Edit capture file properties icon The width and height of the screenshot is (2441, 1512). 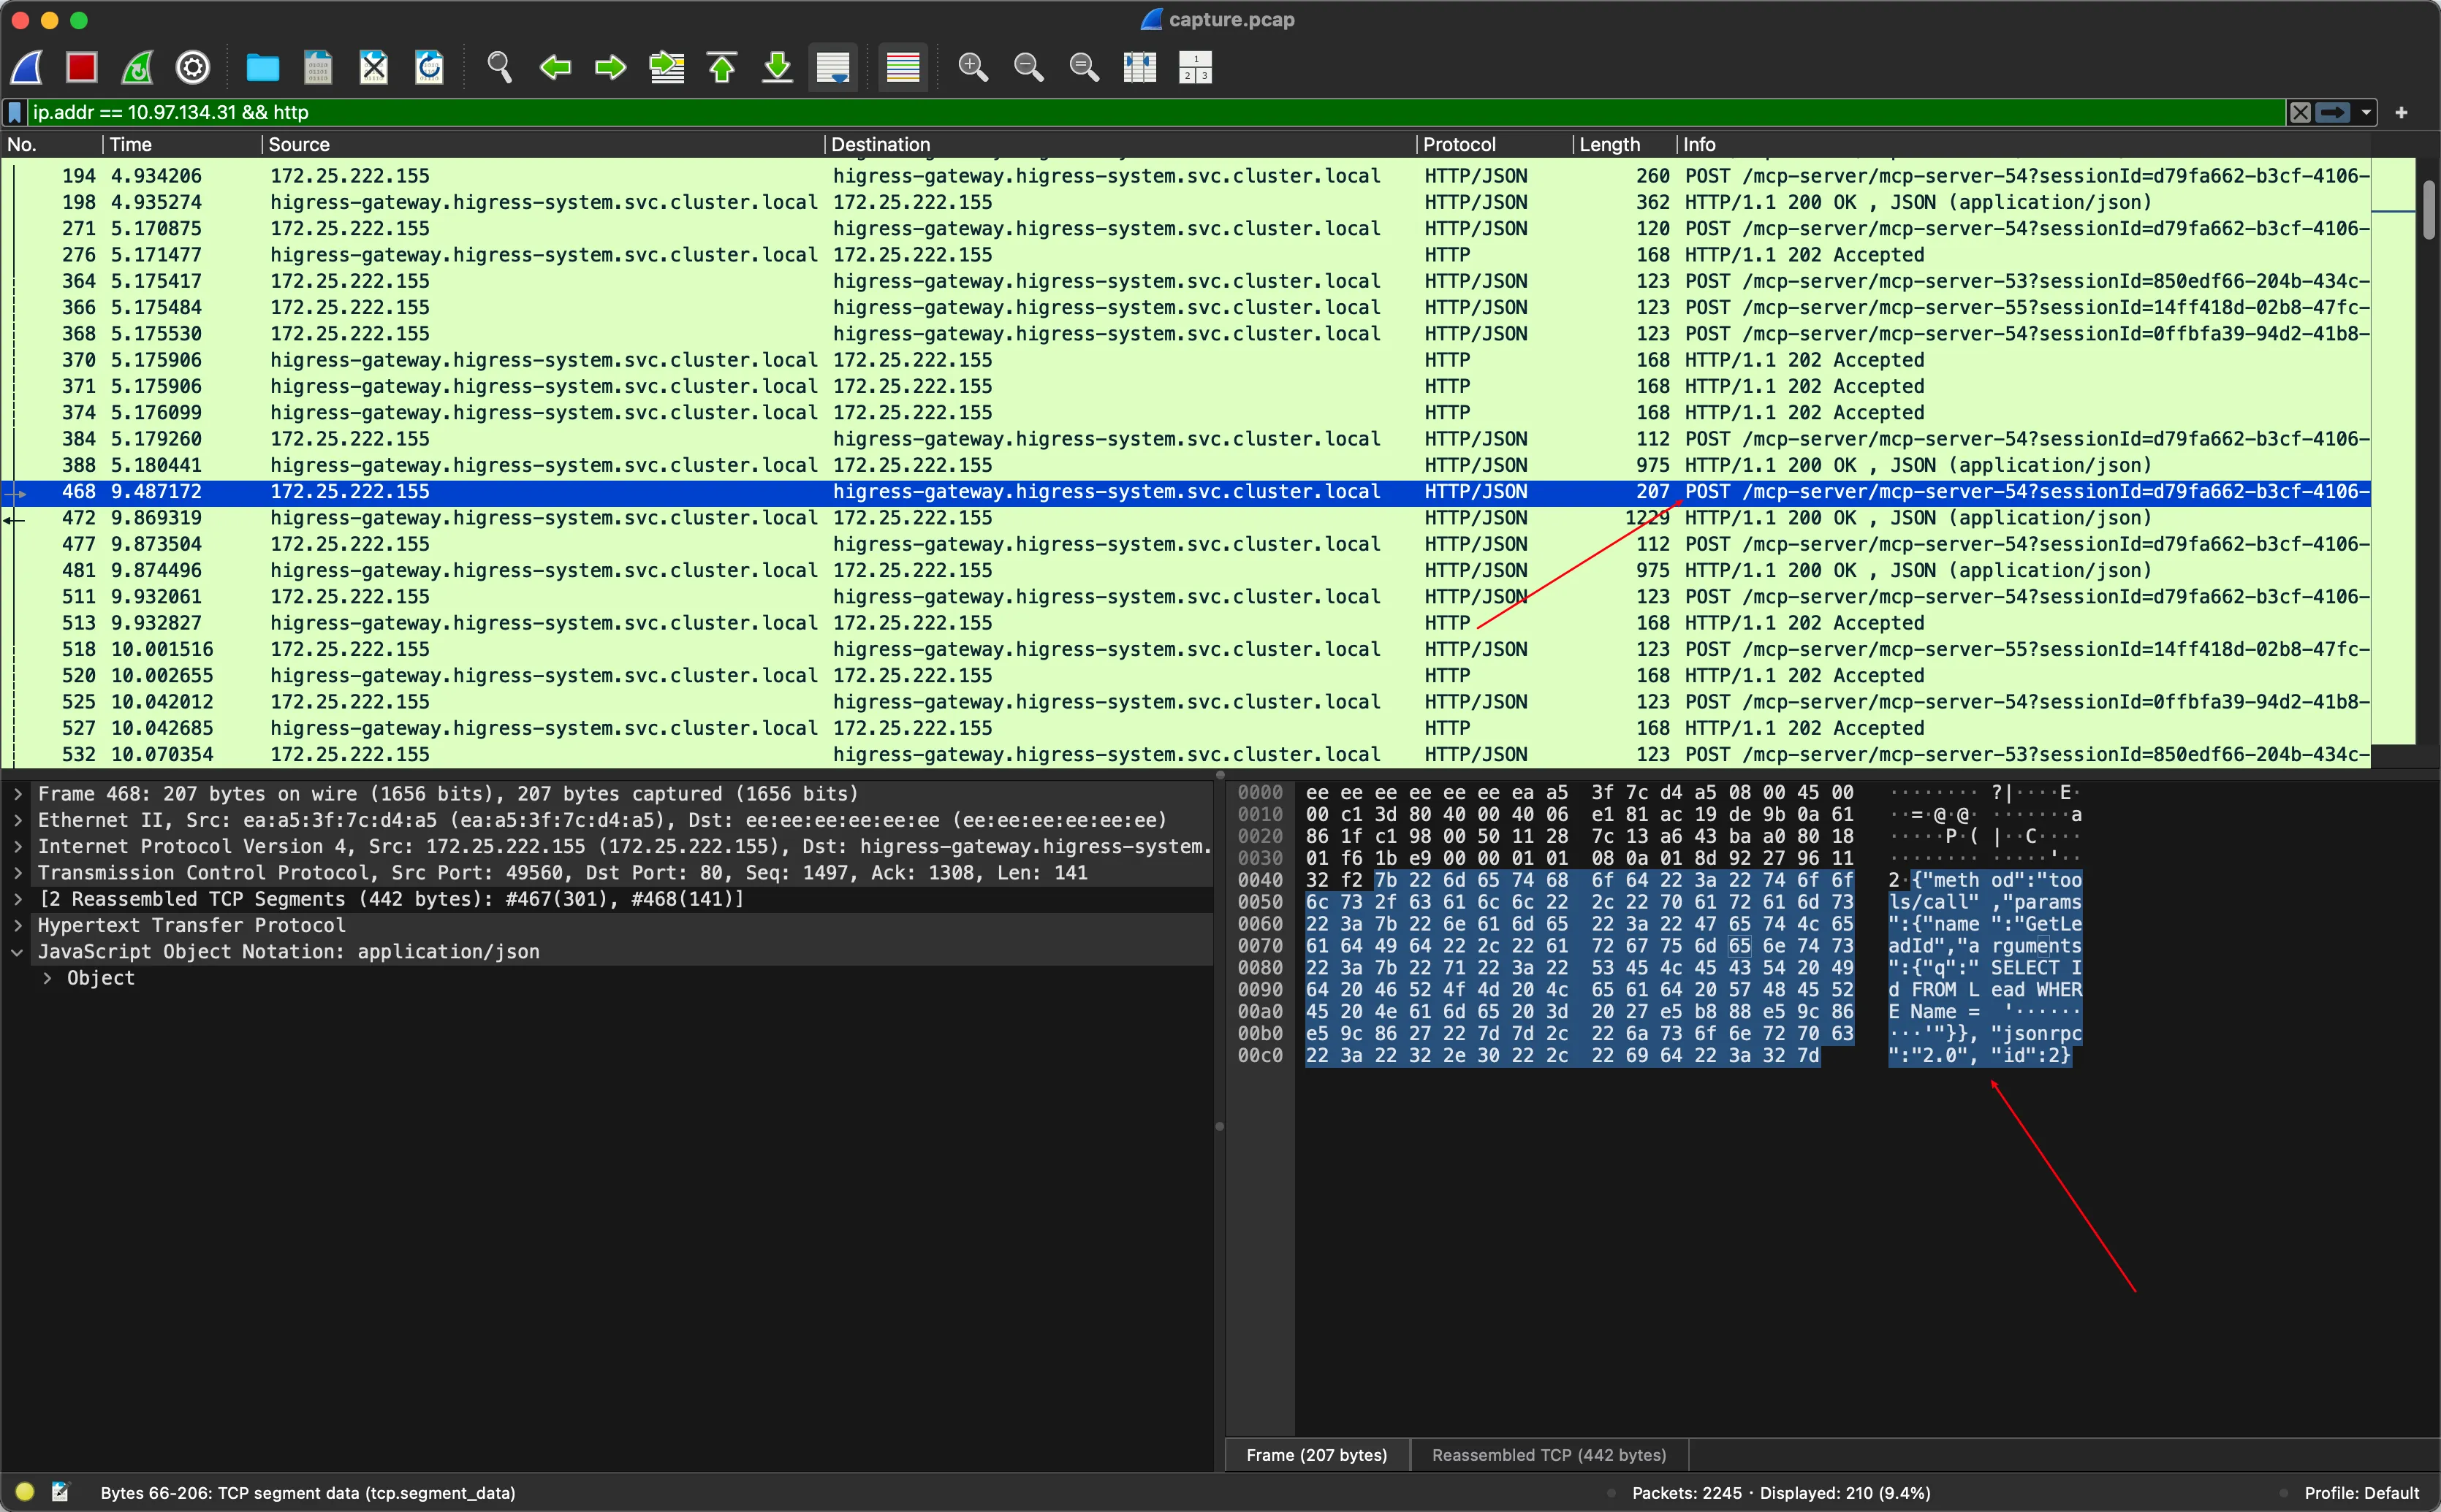[61, 1492]
